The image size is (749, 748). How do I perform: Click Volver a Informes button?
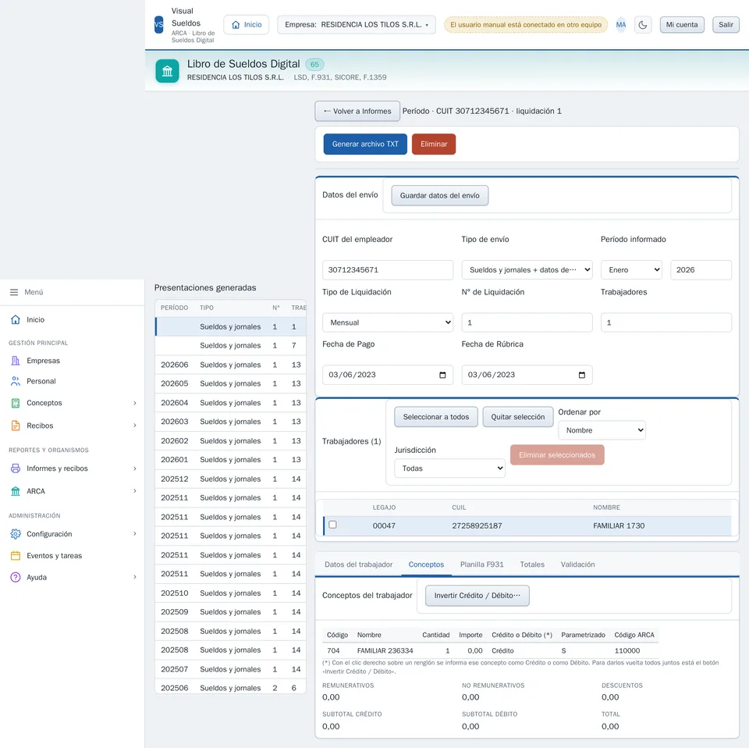[357, 112]
